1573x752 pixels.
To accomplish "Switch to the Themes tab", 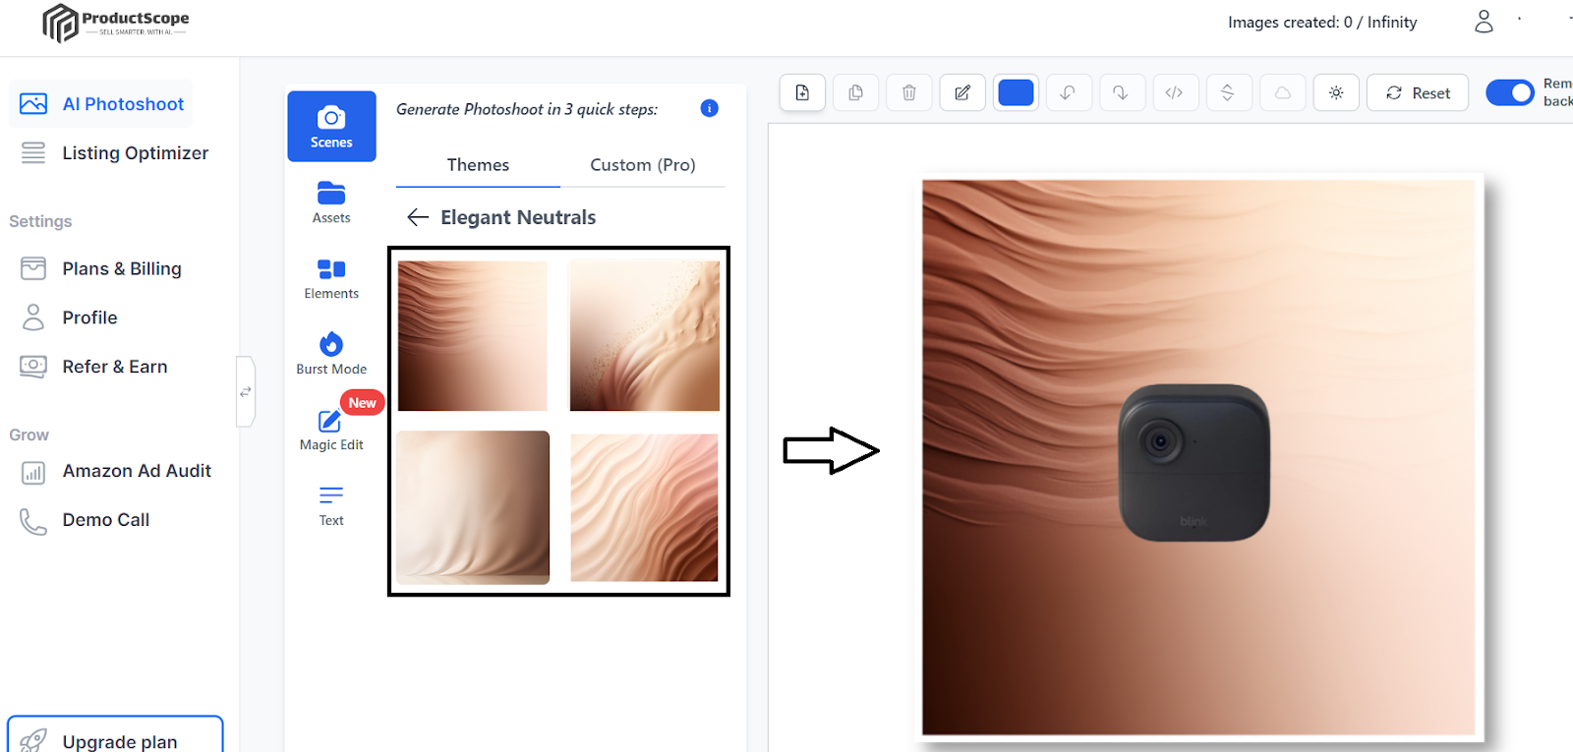I will coord(478,165).
